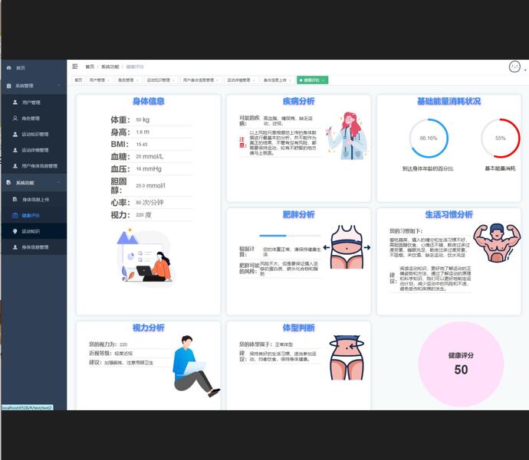The width and height of the screenshot is (529, 460).
Task: Click the BMI value 15.43
Action: click(x=142, y=145)
